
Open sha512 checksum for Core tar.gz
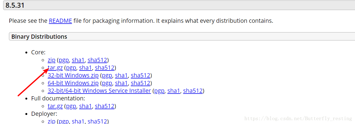pyautogui.click(x=104, y=68)
